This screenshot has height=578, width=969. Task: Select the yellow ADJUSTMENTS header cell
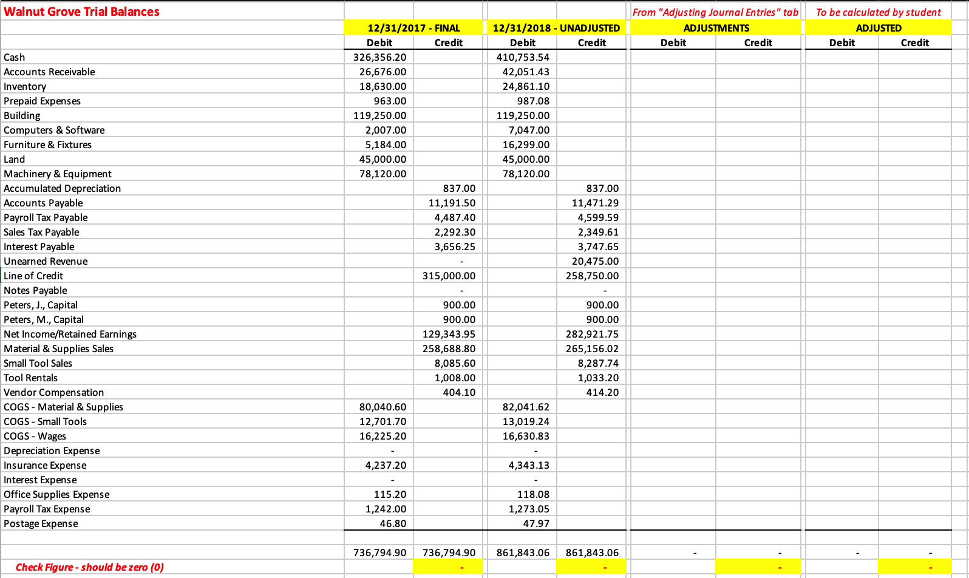click(x=716, y=28)
